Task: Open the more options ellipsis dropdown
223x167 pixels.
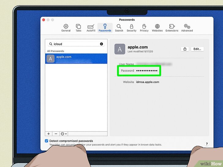Action: 64,134
